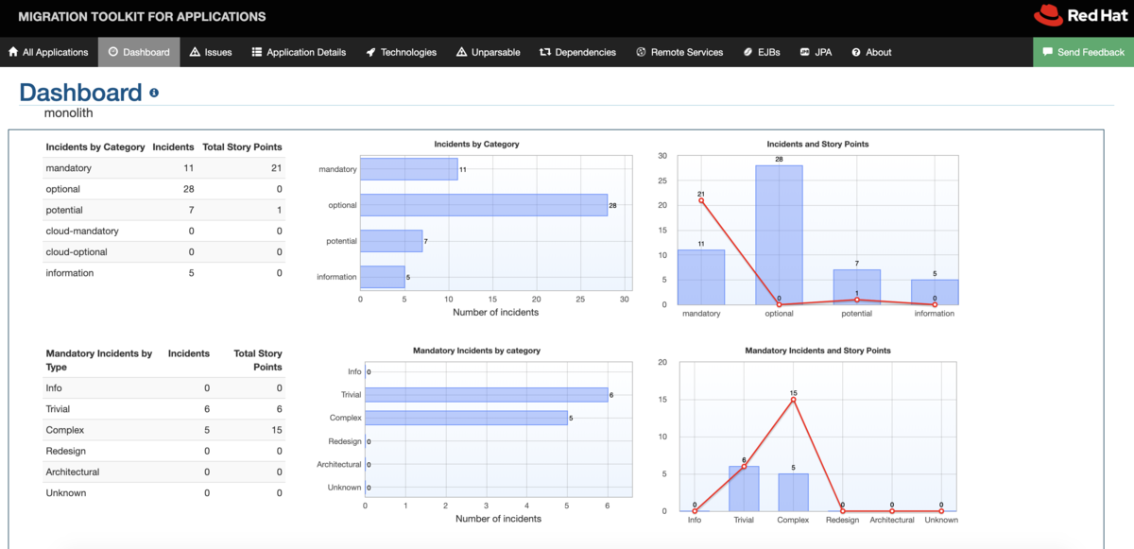Viewport: 1134px width, 549px height.
Task: Click the information horizontal bar showing 5
Action: tap(383, 277)
